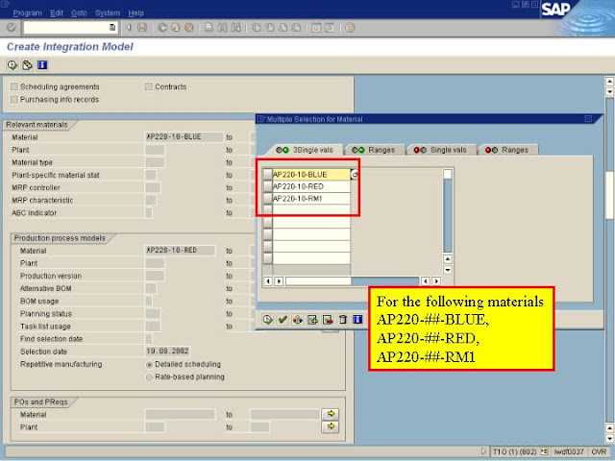Screen dimensions: 615x461
Task: Open the Goto menu
Action: tap(79, 12)
